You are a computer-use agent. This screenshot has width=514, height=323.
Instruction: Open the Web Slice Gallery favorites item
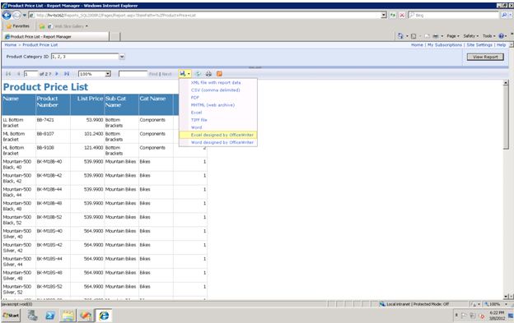pos(68,26)
